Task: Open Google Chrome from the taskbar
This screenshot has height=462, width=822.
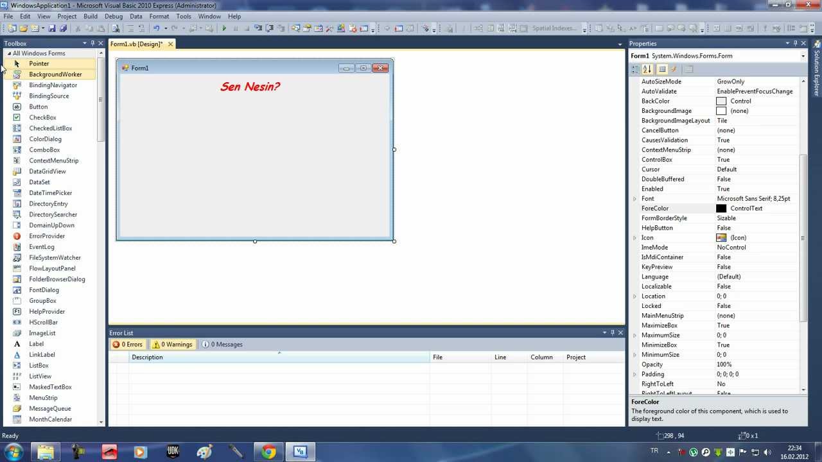Action: pyautogui.click(x=268, y=452)
